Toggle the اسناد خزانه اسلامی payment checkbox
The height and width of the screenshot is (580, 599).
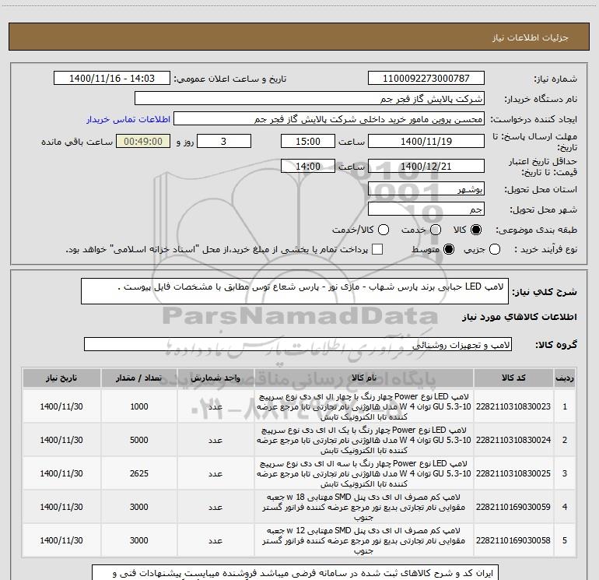tap(377, 249)
